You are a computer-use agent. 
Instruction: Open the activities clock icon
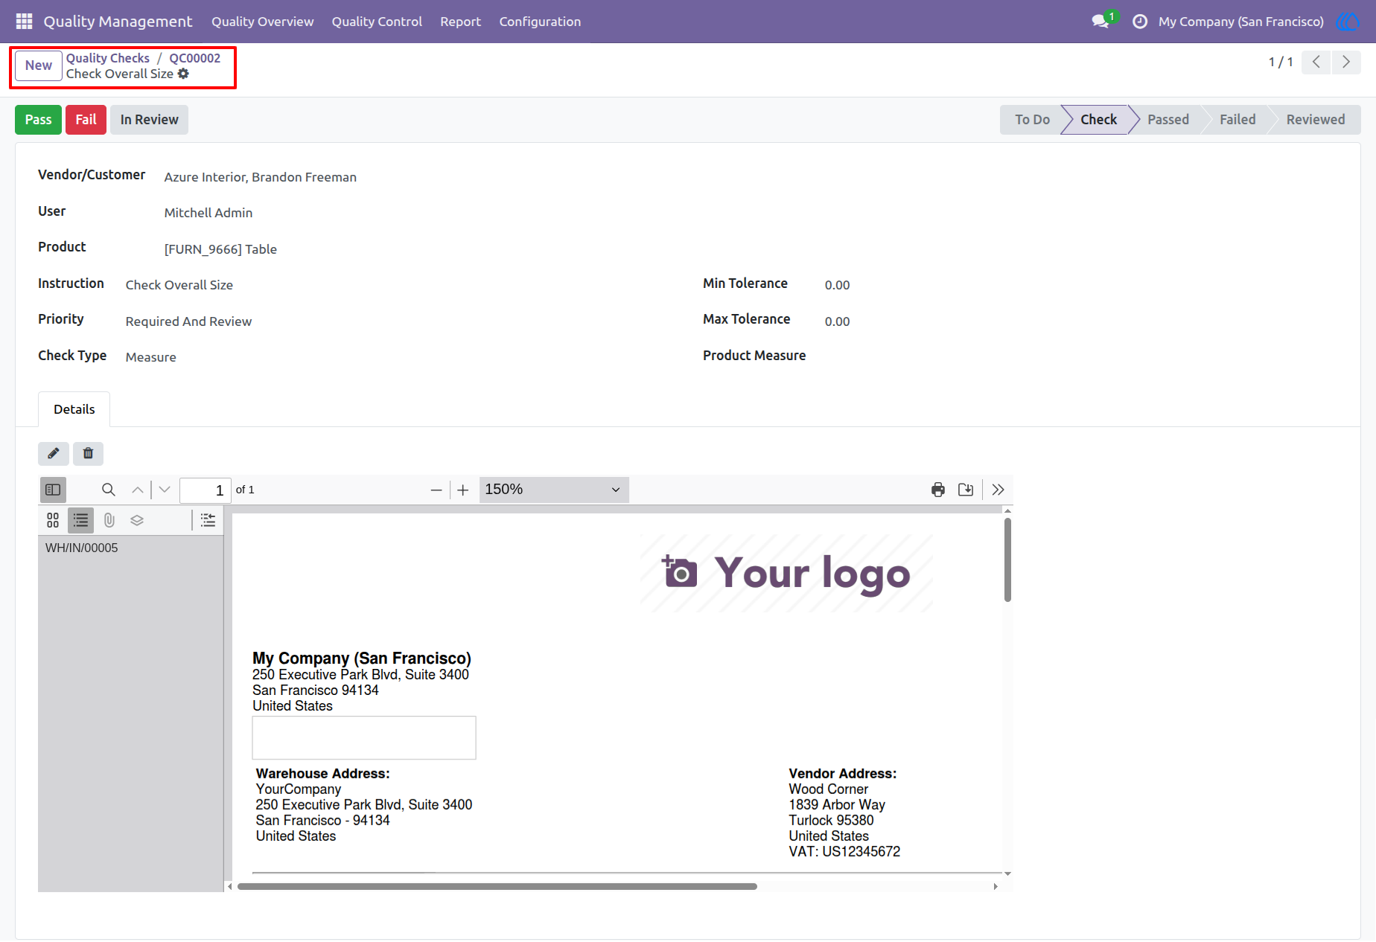click(1139, 22)
